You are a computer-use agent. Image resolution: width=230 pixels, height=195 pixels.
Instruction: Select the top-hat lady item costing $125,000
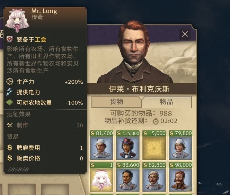(x=127, y=145)
